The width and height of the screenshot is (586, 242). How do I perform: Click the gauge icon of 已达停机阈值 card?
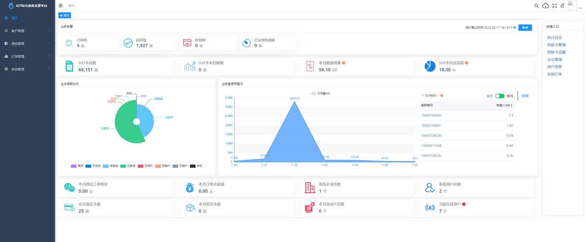pyautogui.click(x=246, y=43)
